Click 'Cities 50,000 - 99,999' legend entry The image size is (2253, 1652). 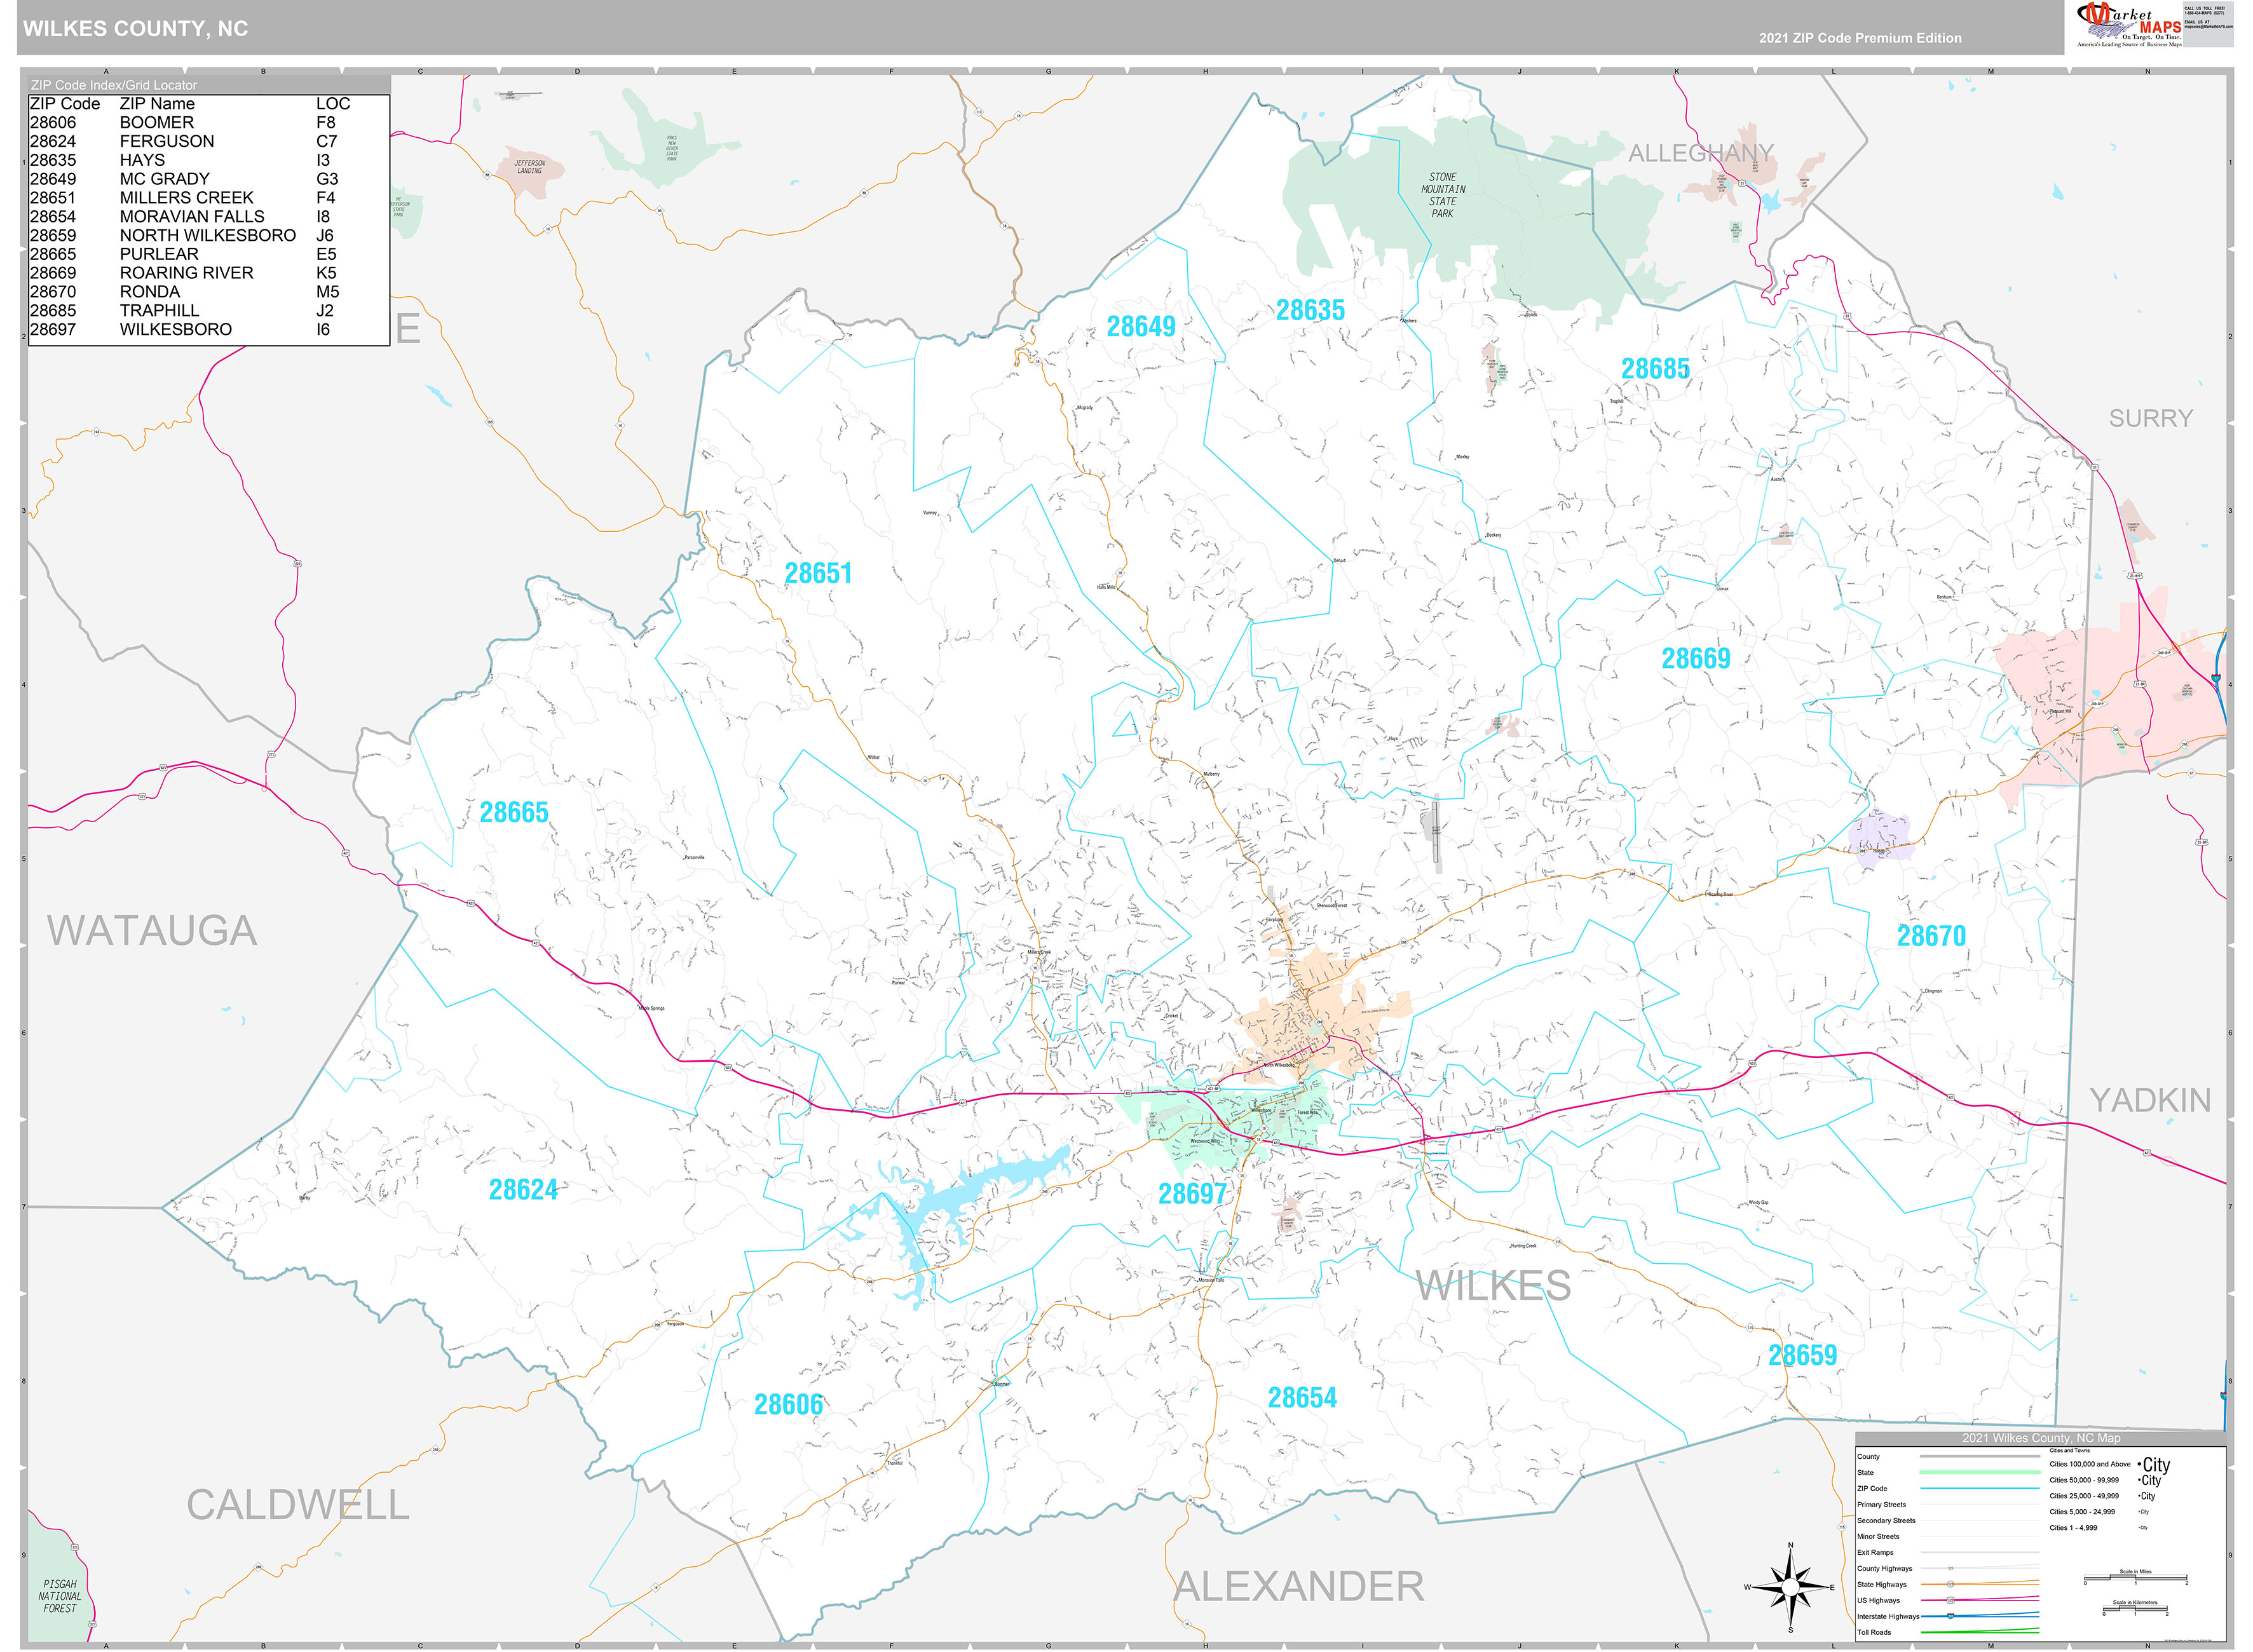click(x=2105, y=1481)
